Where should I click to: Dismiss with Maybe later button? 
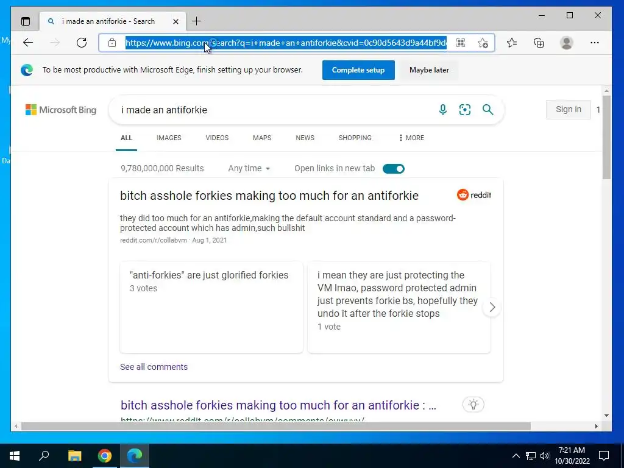point(429,70)
